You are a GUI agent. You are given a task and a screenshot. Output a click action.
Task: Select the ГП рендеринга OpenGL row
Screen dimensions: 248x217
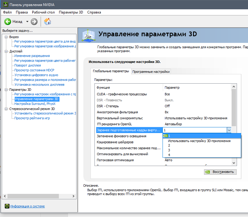163,124
